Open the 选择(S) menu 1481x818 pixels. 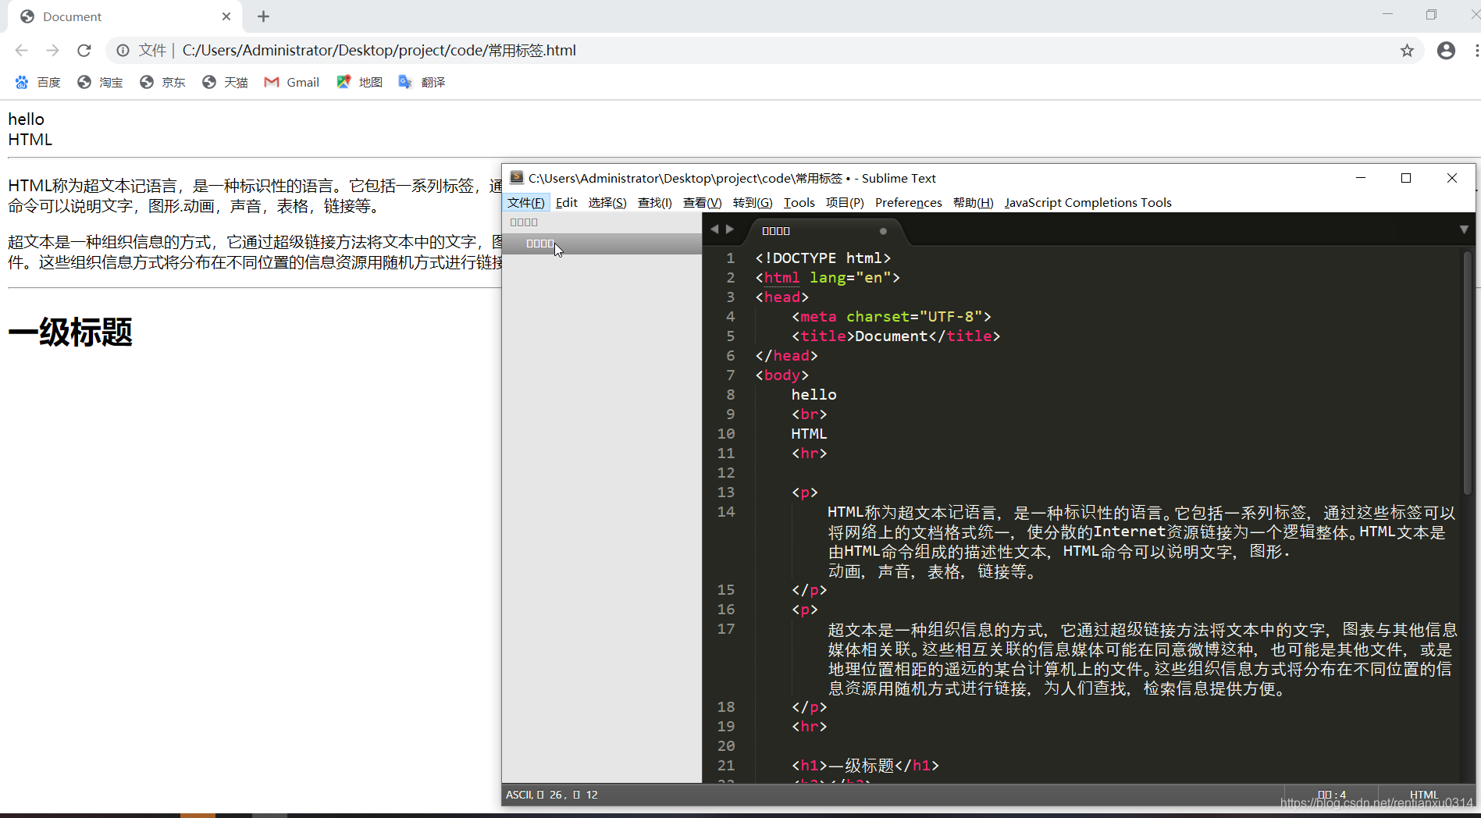tap(607, 203)
